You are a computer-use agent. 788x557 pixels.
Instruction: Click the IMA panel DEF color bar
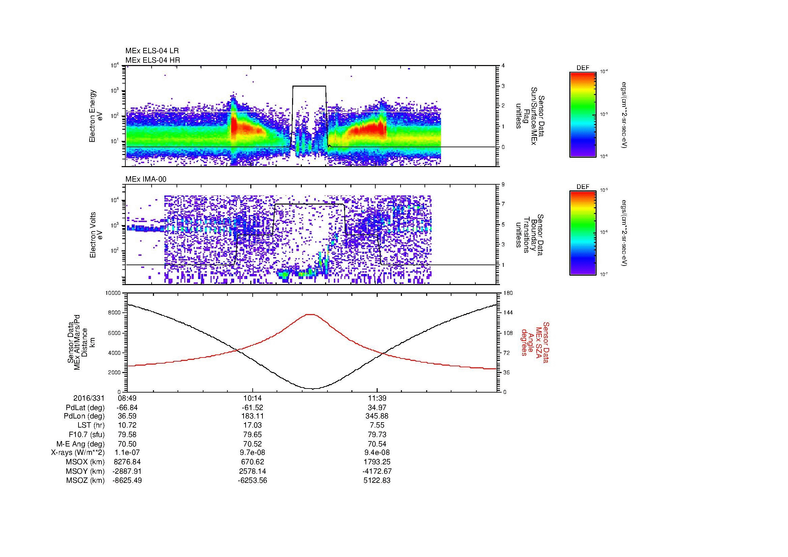pyautogui.click(x=582, y=233)
